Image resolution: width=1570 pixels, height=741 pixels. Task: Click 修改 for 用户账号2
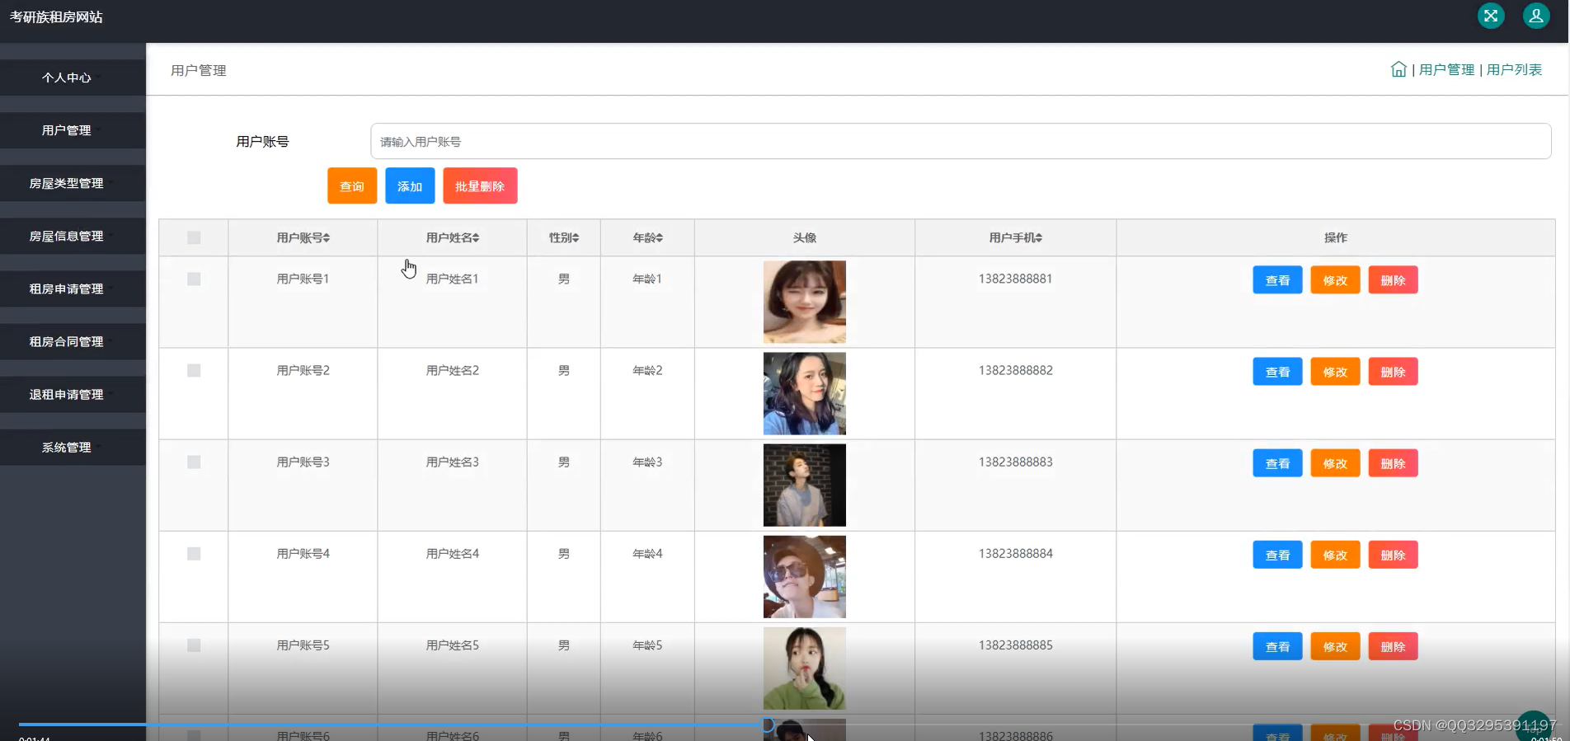point(1335,372)
